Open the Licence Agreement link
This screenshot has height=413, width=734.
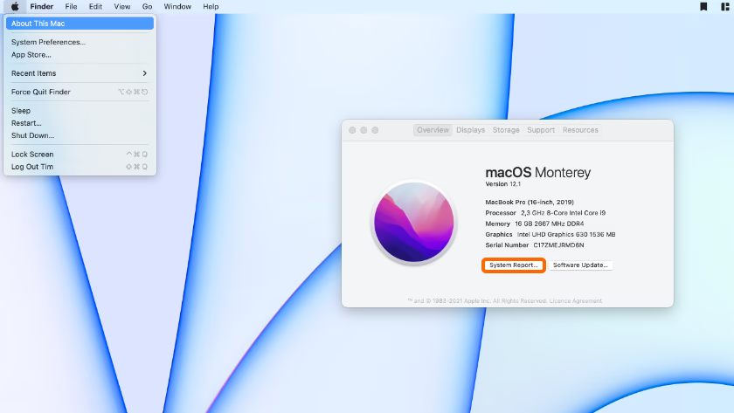click(x=575, y=300)
